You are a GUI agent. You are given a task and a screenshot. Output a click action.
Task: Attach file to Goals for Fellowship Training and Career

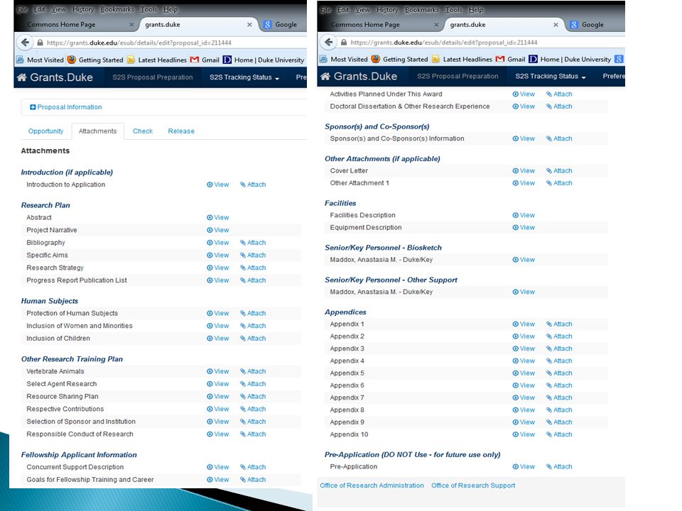(x=253, y=480)
